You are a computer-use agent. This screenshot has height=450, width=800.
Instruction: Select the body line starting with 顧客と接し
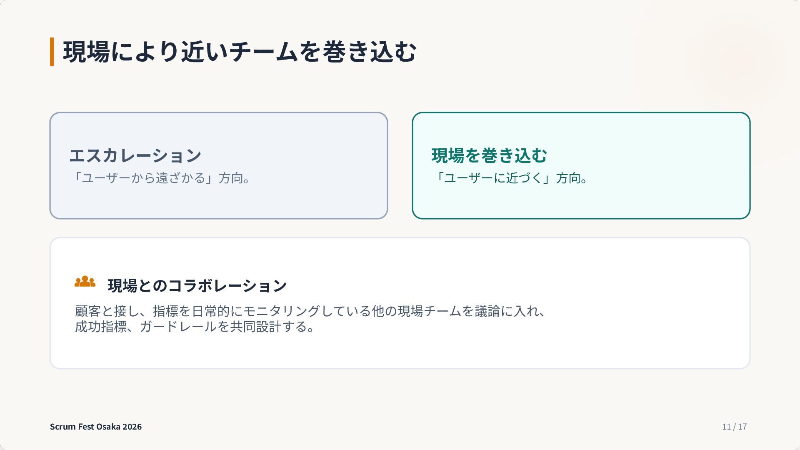click(x=310, y=311)
